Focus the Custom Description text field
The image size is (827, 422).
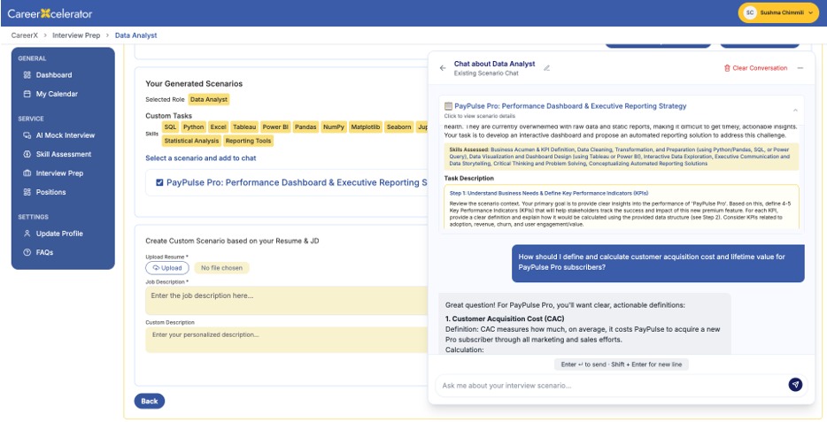[x=287, y=340]
